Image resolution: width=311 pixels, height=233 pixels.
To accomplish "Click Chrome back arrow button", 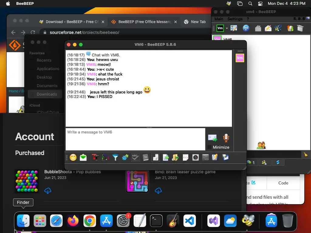I will [x=13, y=32].
